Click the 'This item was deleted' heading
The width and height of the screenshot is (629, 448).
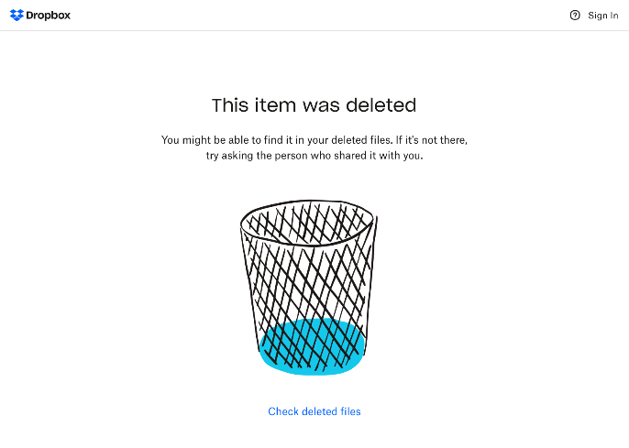tap(314, 105)
